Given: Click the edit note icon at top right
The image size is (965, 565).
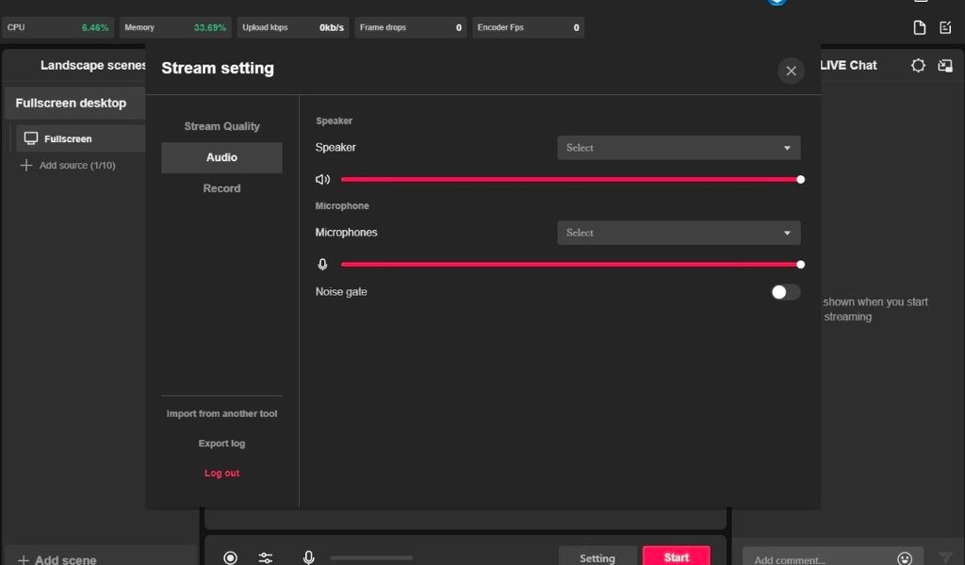Looking at the screenshot, I should point(945,27).
